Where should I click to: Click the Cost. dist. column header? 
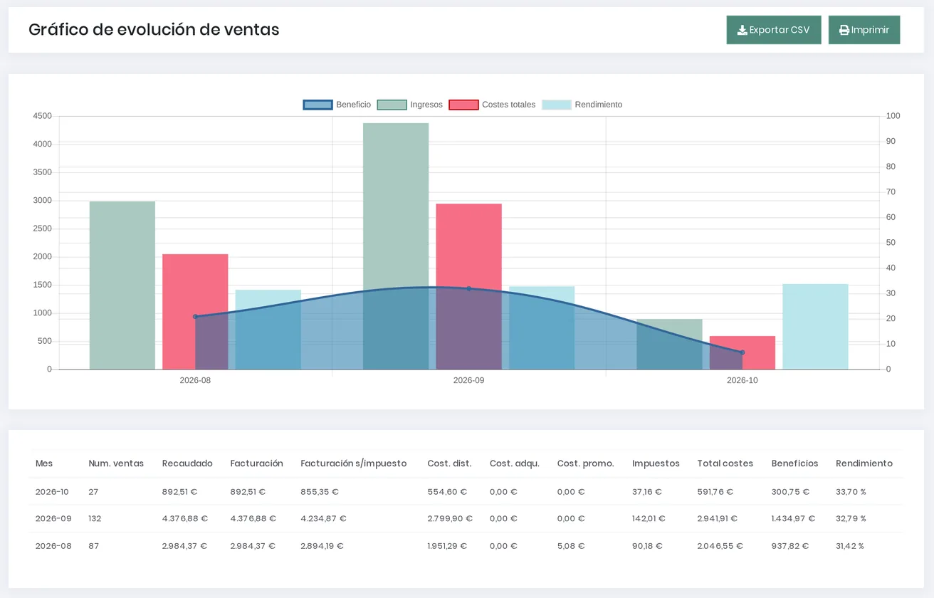449,463
